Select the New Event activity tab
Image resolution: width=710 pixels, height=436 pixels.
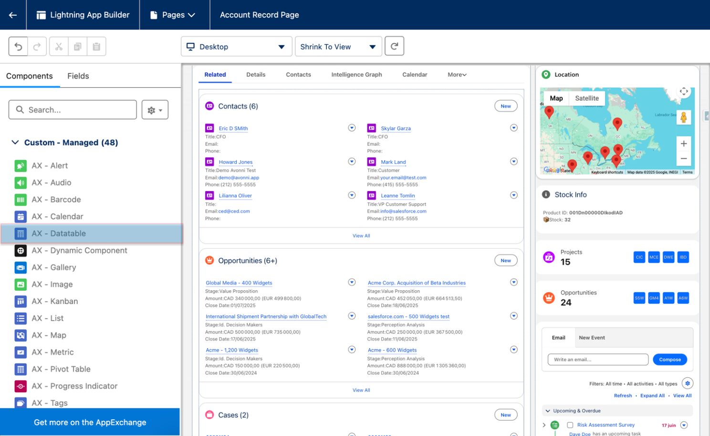tap(592, 338)
